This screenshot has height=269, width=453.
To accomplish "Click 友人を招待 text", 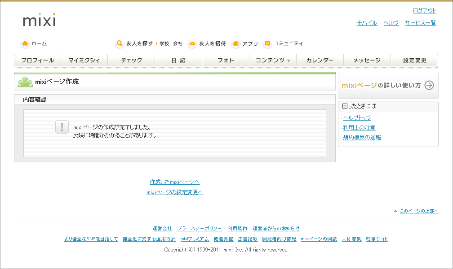I will point(212,43).
